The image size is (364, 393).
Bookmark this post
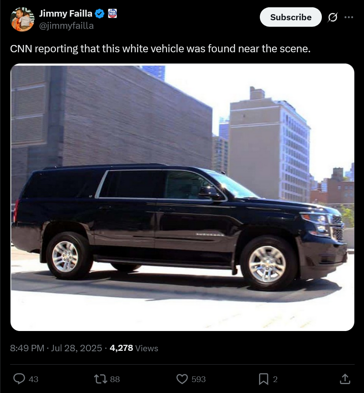(263, 379)
